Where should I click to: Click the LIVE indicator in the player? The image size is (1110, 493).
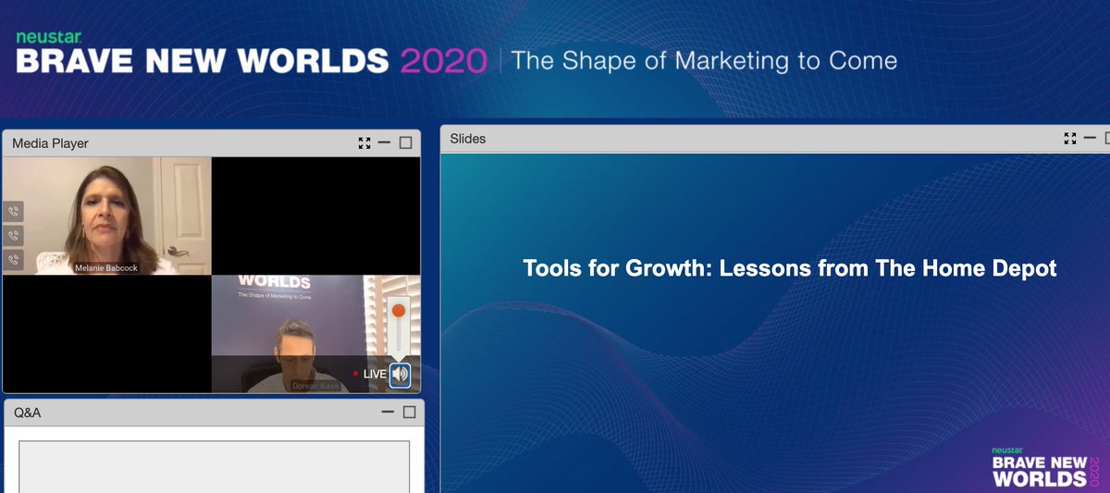(x=370, y=374)
